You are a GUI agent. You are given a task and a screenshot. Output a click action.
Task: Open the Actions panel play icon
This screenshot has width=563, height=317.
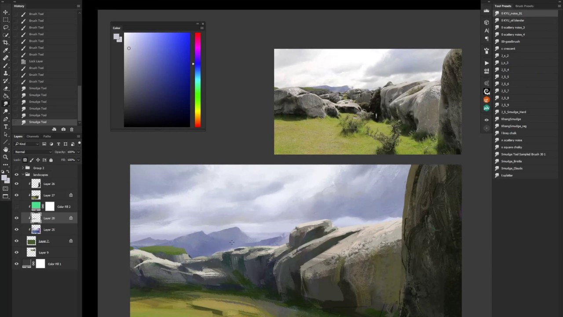pos(486,63)
